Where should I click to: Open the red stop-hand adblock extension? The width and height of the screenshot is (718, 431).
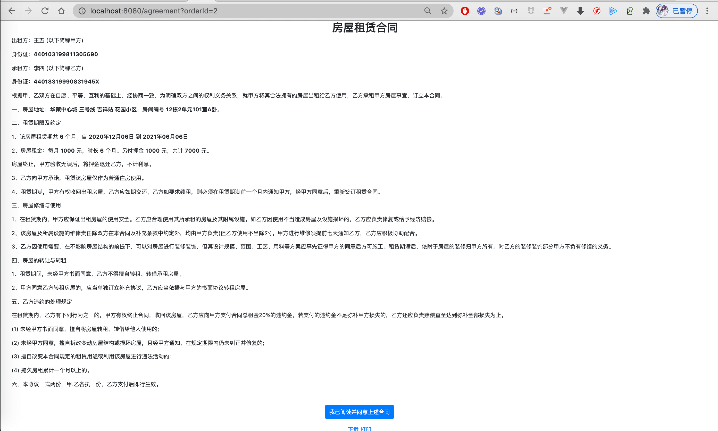click(x=465, y=11)
